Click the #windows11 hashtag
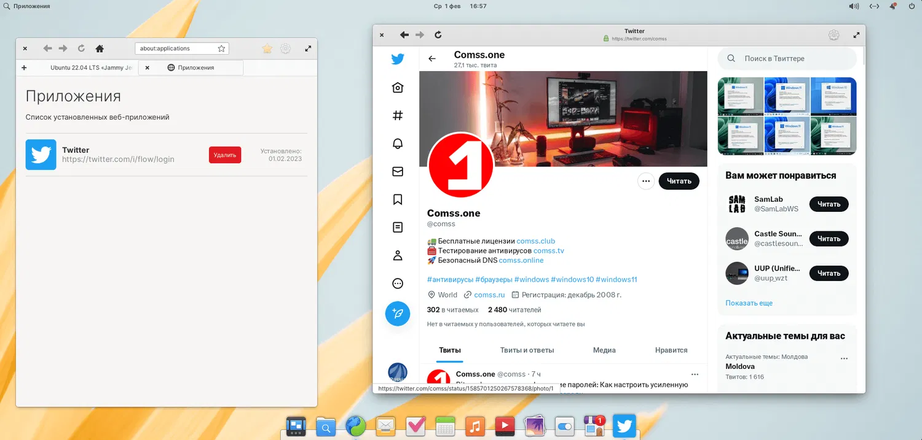This screenshot has width=922, height=440. pos(616,279)
